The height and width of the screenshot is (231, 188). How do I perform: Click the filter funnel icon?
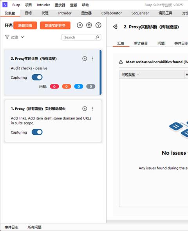[7, 37]
